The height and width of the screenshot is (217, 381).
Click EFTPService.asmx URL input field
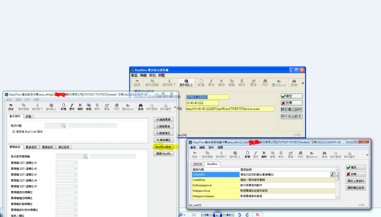pyautogui.click(x=230, y=109)
